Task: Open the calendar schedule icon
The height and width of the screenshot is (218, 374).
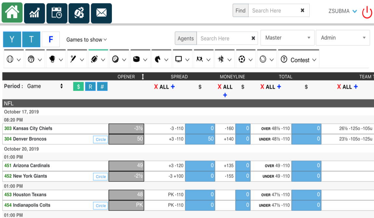Action: click(x=57, y=13)
